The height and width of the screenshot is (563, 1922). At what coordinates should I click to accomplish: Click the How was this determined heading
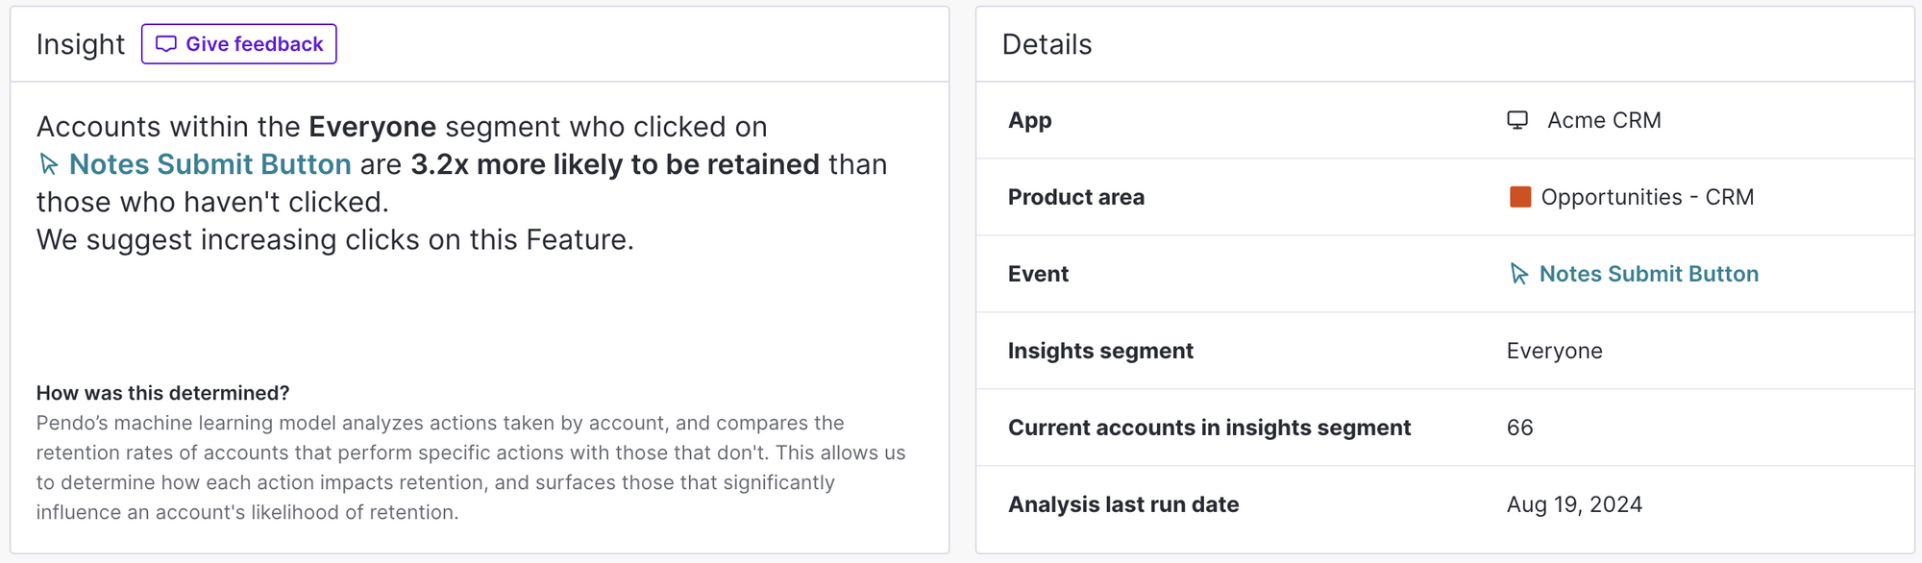click(x=162, y=393)
